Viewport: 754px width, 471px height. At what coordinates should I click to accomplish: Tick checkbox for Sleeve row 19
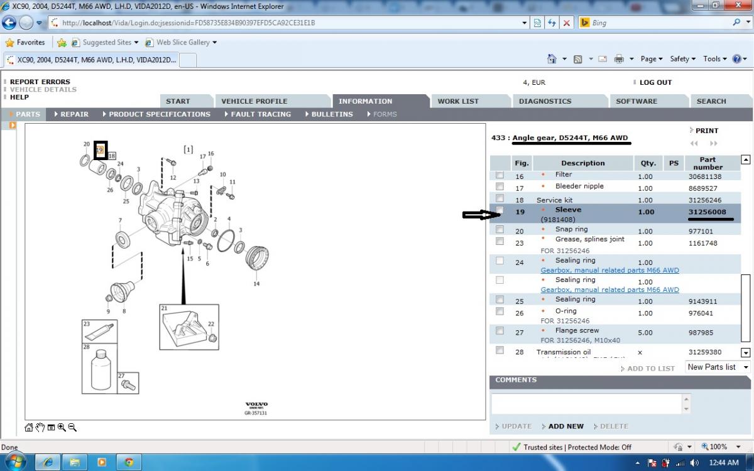tap(500, 210)
